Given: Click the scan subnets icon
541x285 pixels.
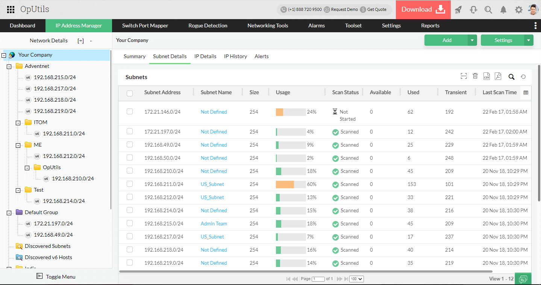Looking at the screenshot, I should tap(464, 76).
